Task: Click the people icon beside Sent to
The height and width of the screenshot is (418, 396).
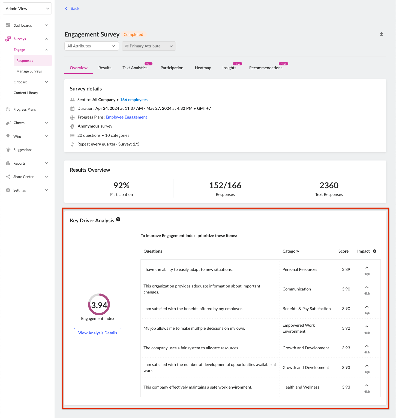Action: click(x=72, y=100)
